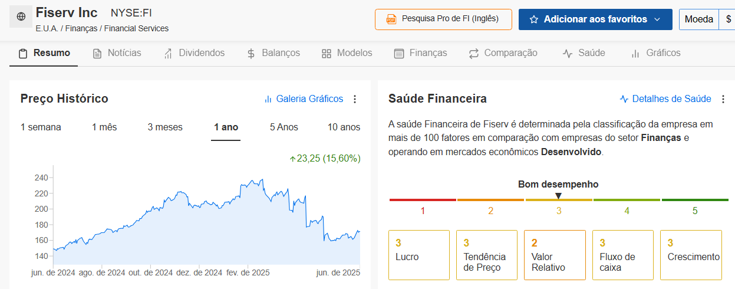Open three-dot menu in Preço Histórico panel

click(x=355, y=99)
